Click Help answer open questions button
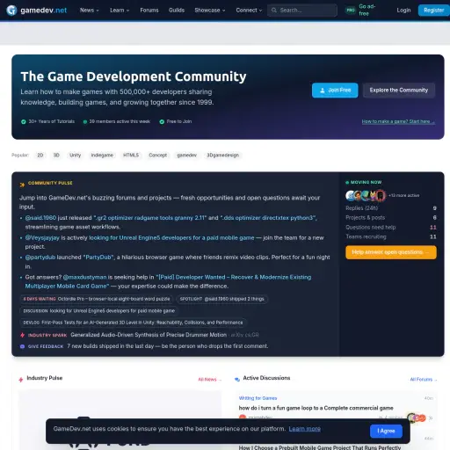 coord(391,252)
